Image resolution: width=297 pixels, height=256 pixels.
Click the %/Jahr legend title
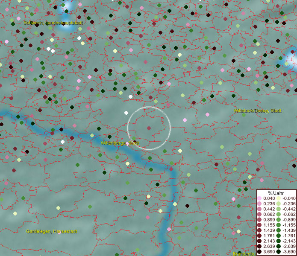(x=276, y=193)
